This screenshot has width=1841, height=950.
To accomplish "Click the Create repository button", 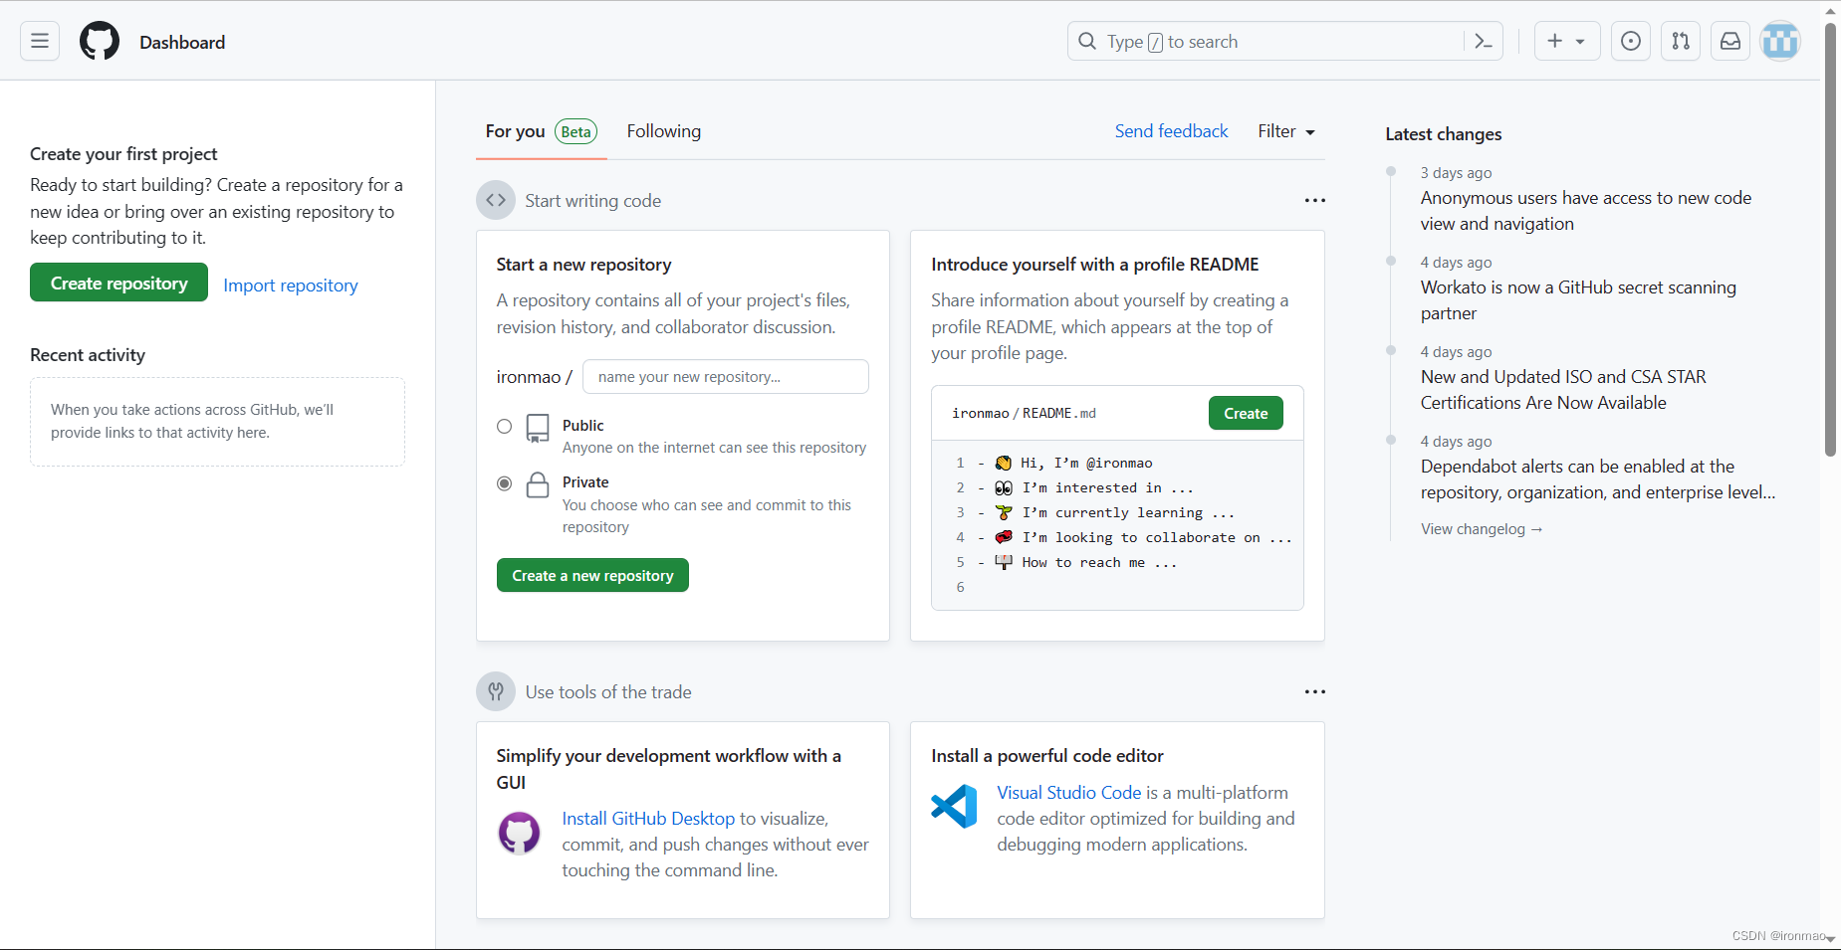I will [118, 283].
